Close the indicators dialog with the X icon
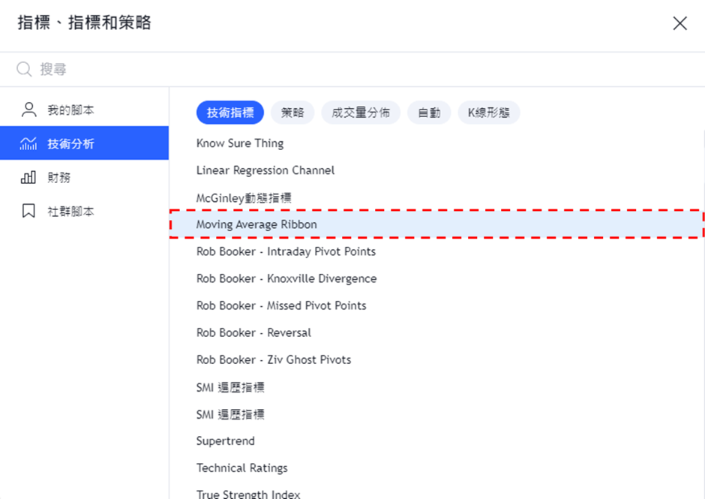This screenshot has width=705, height=499. pyautogui.click(x=679, y=23)
